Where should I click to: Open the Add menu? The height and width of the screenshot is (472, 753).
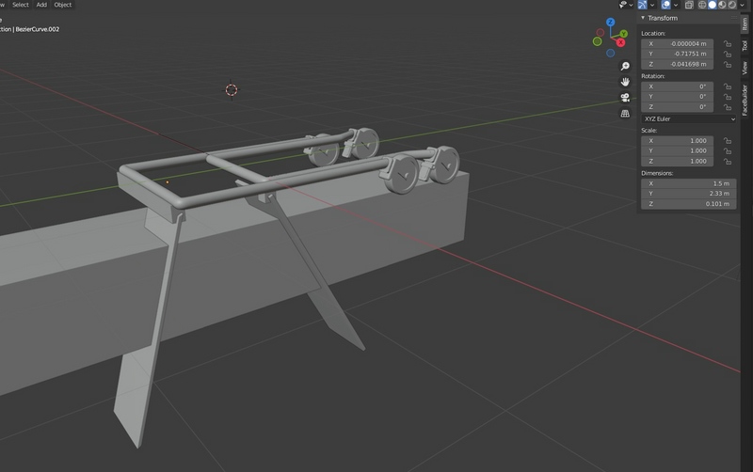pos(41,5)
